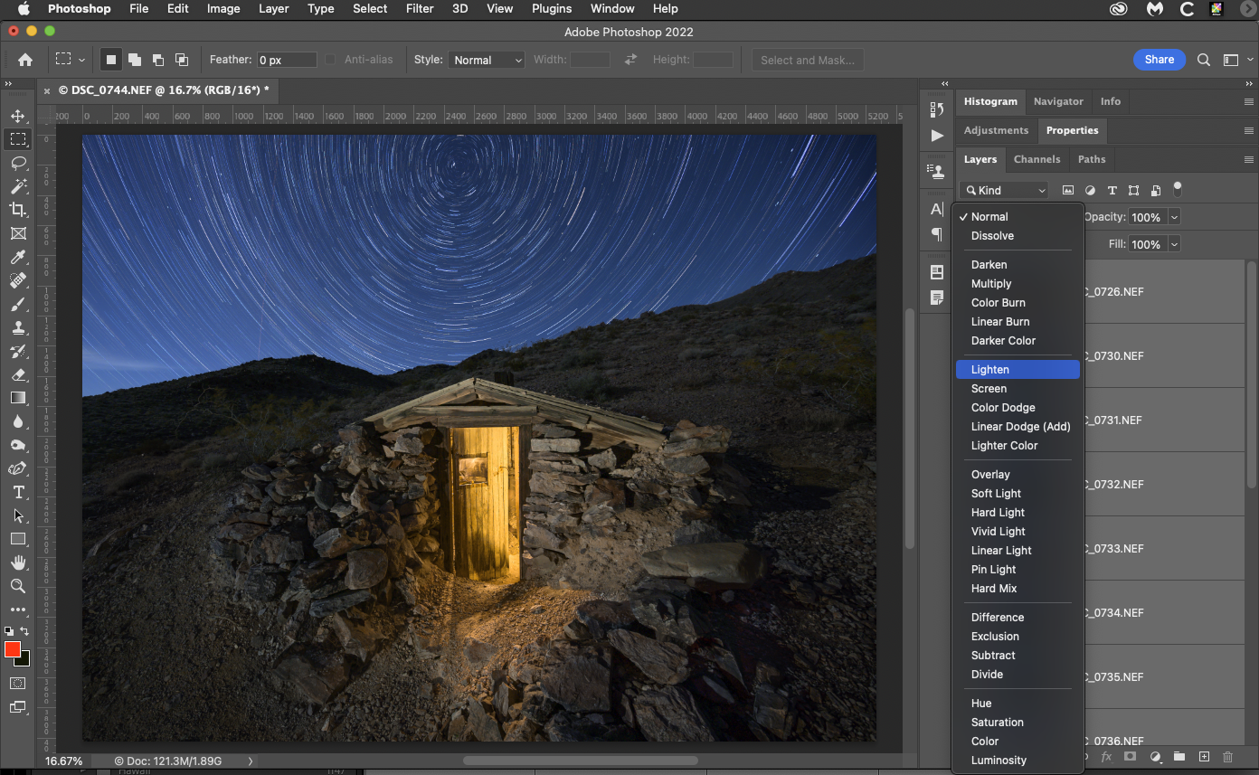The image size is (1259, 775).
Task: Open the selection Style dropdown
Action: (x=487, y=59)
